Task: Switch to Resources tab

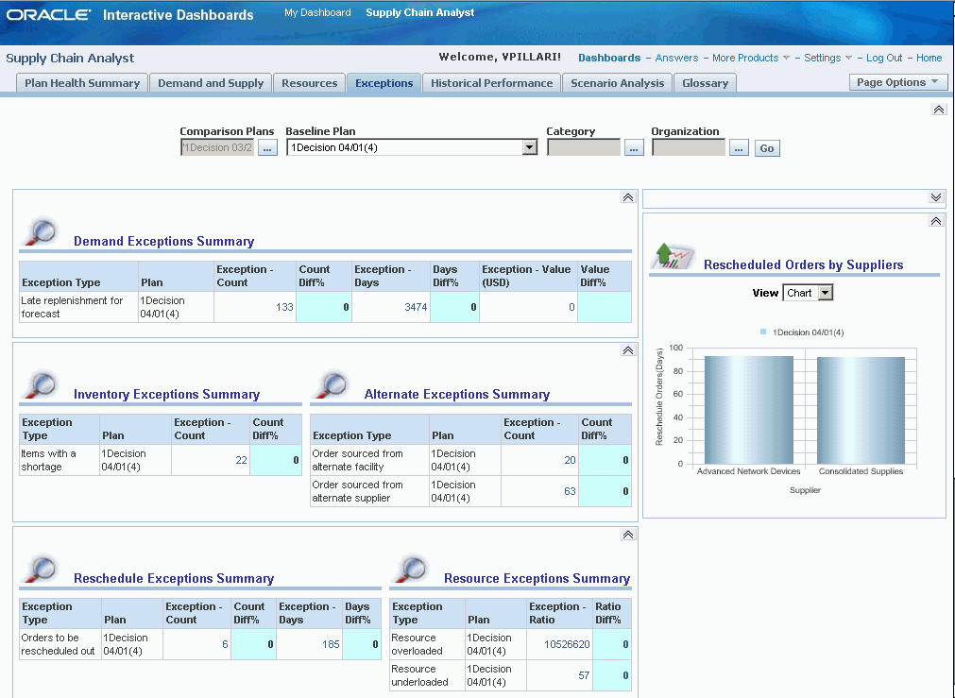Action: (x=310, y=83)
